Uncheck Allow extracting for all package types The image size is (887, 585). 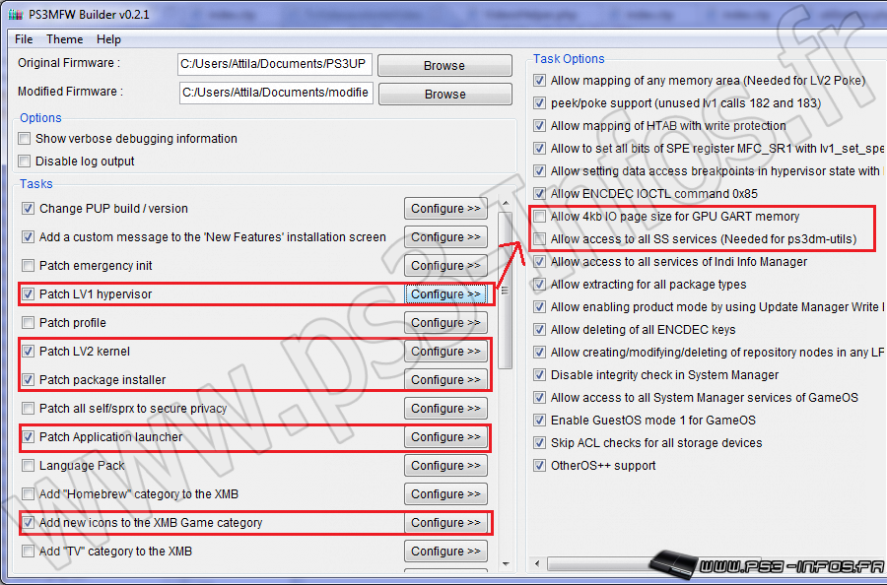540,285
